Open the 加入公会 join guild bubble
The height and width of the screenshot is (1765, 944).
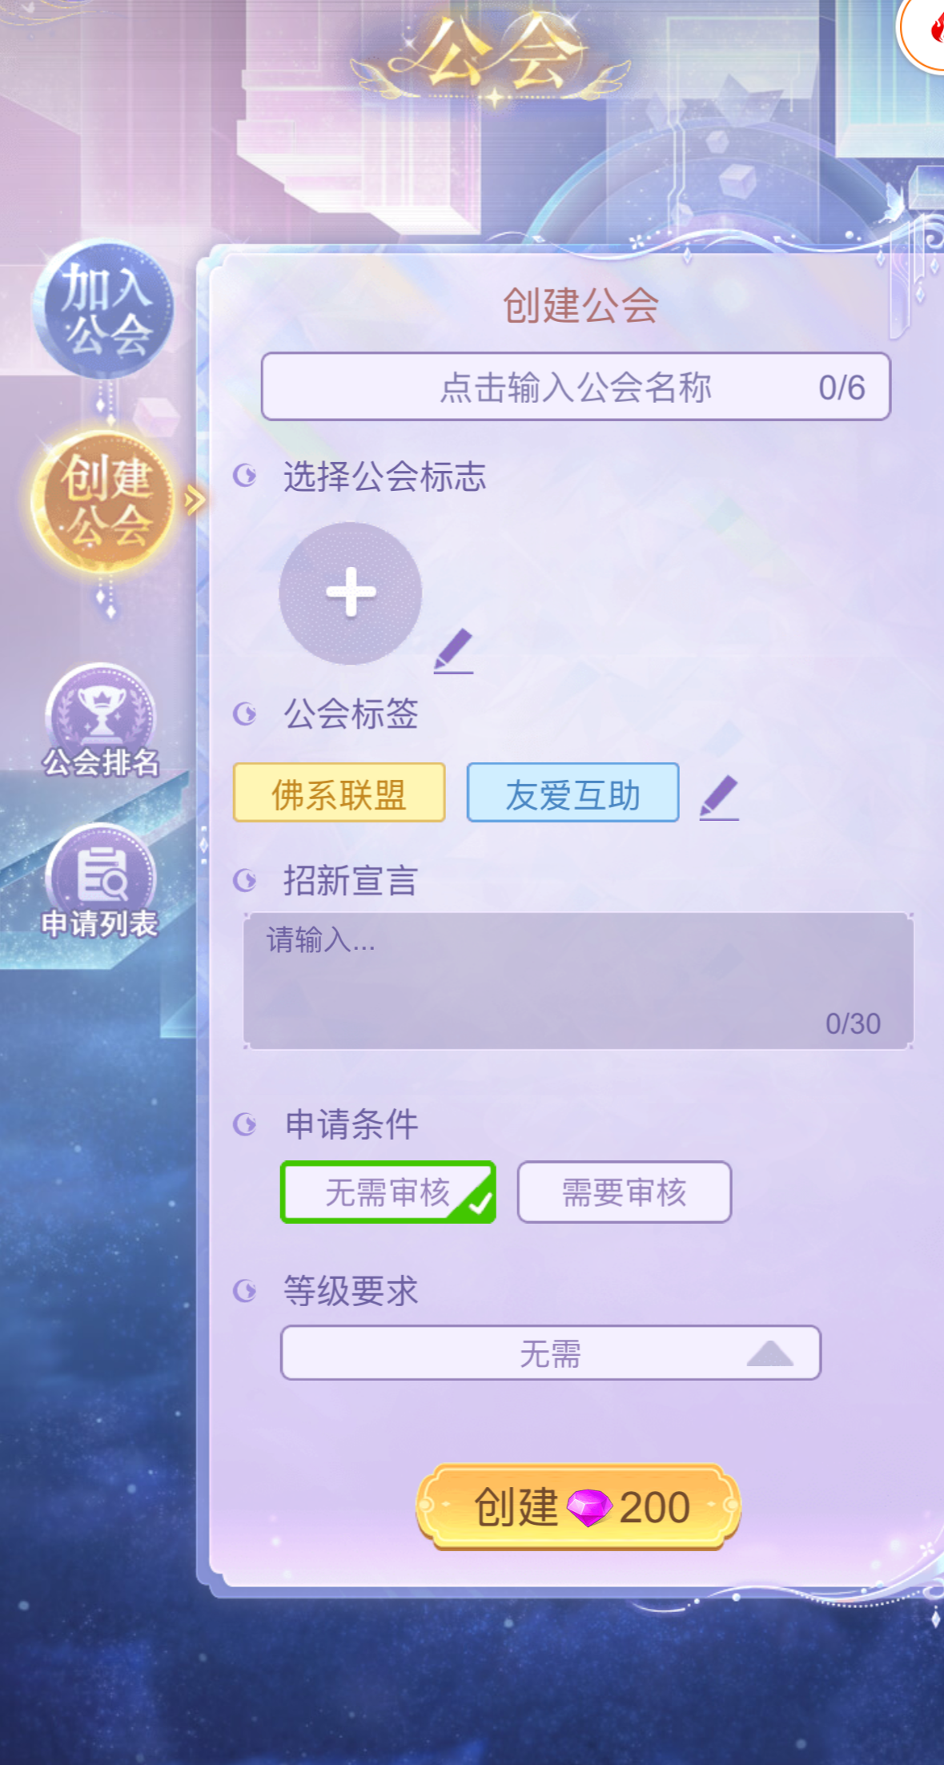click(103, 309)
